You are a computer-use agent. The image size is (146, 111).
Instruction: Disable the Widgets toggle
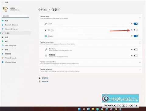[136, 36]
